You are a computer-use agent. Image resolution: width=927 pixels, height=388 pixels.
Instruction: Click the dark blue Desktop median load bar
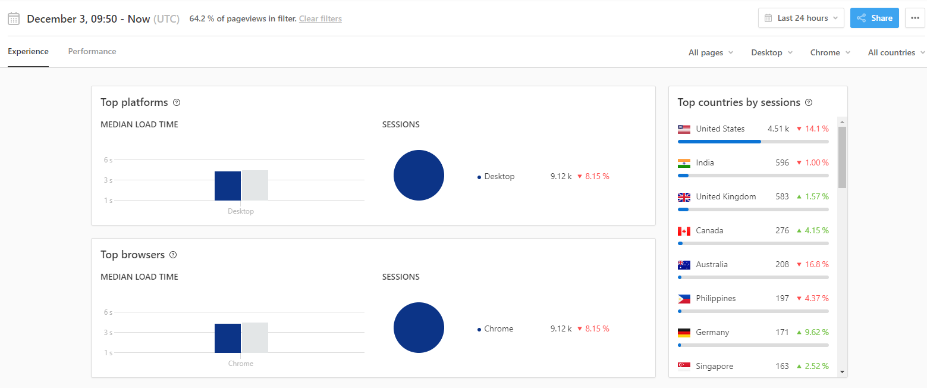(228, 186)
